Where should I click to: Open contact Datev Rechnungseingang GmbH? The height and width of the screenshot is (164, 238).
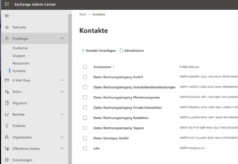(x=118, y=77)
